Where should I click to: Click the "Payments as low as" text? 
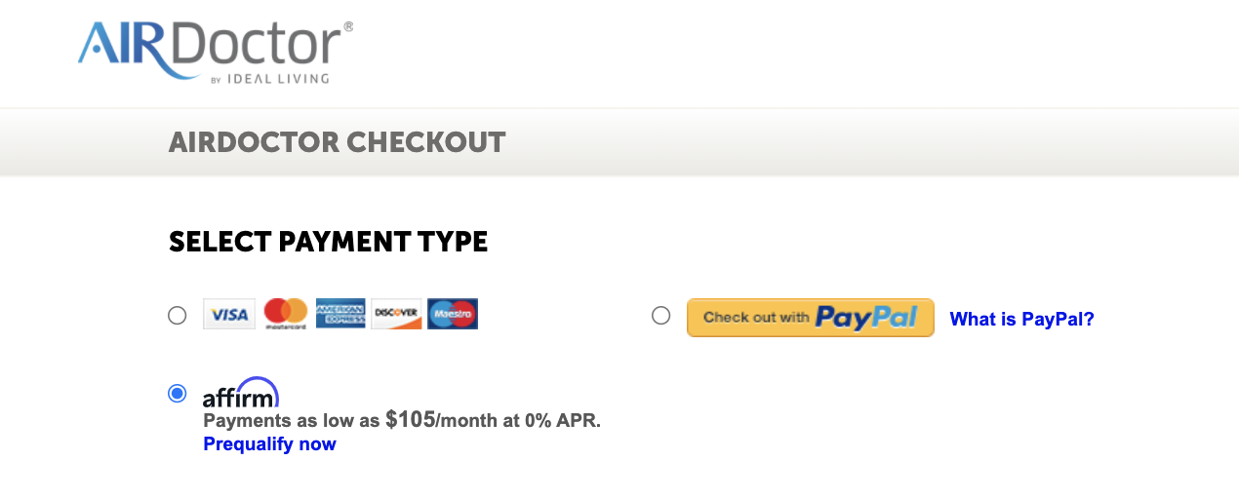(x=292, y=421)
